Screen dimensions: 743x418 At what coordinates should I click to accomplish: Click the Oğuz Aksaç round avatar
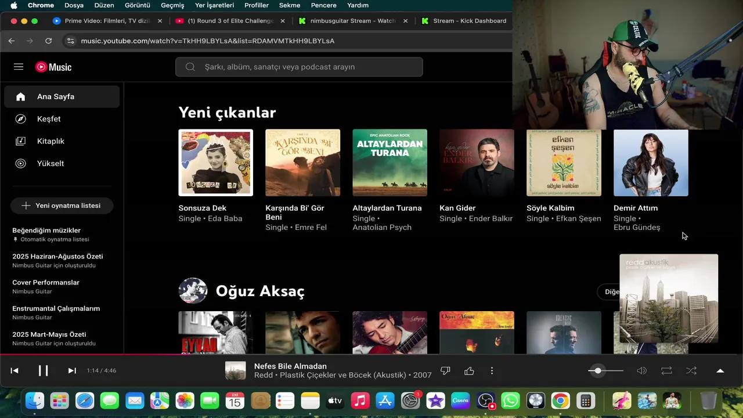[x=193, y=291]
